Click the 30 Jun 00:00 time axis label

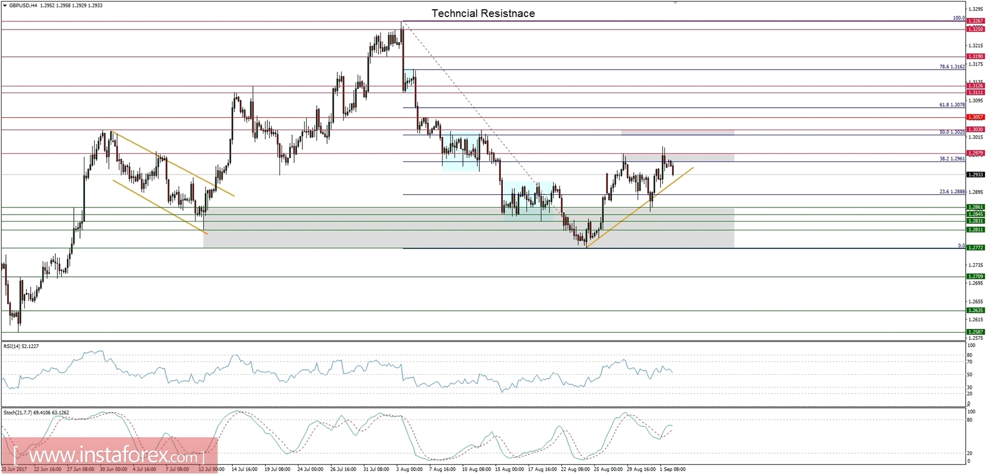114,470
